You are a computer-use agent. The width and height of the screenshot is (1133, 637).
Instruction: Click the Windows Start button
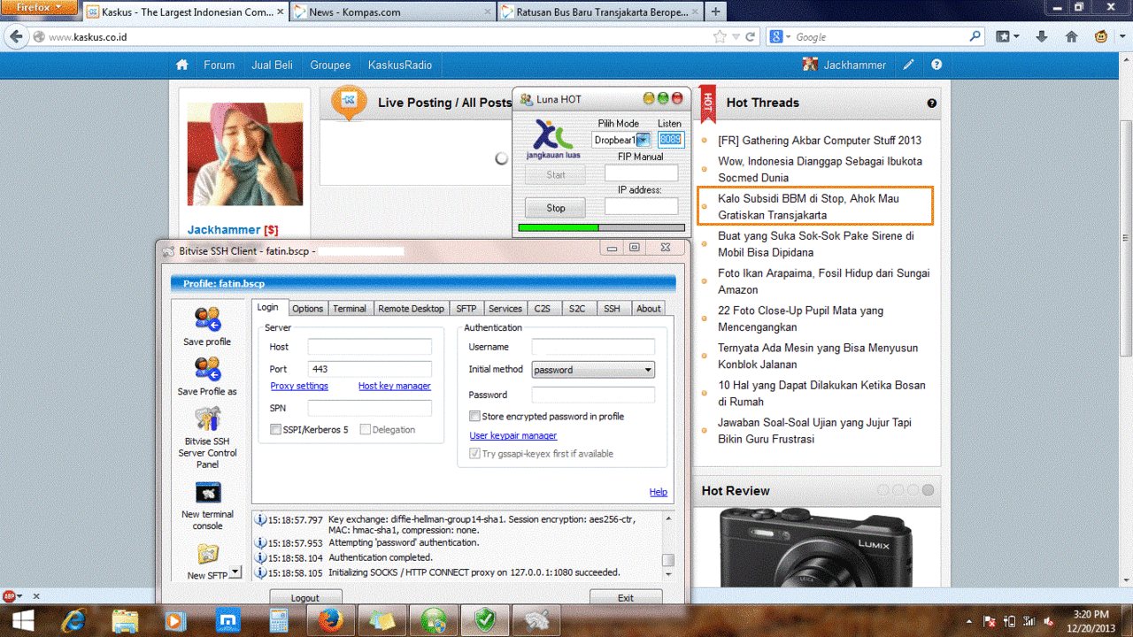[24, 619]
